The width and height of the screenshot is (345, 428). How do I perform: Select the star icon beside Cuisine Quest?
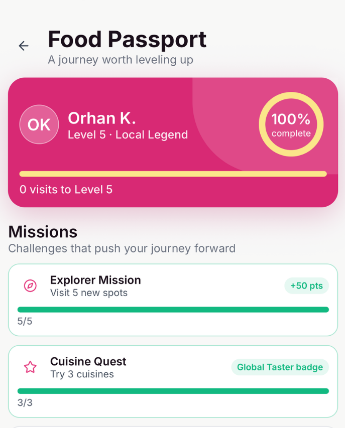(x=30, y=367)
